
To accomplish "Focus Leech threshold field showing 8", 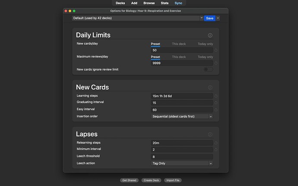I will [182, 157].
